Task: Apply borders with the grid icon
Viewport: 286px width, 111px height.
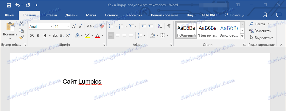Action: 162,35
